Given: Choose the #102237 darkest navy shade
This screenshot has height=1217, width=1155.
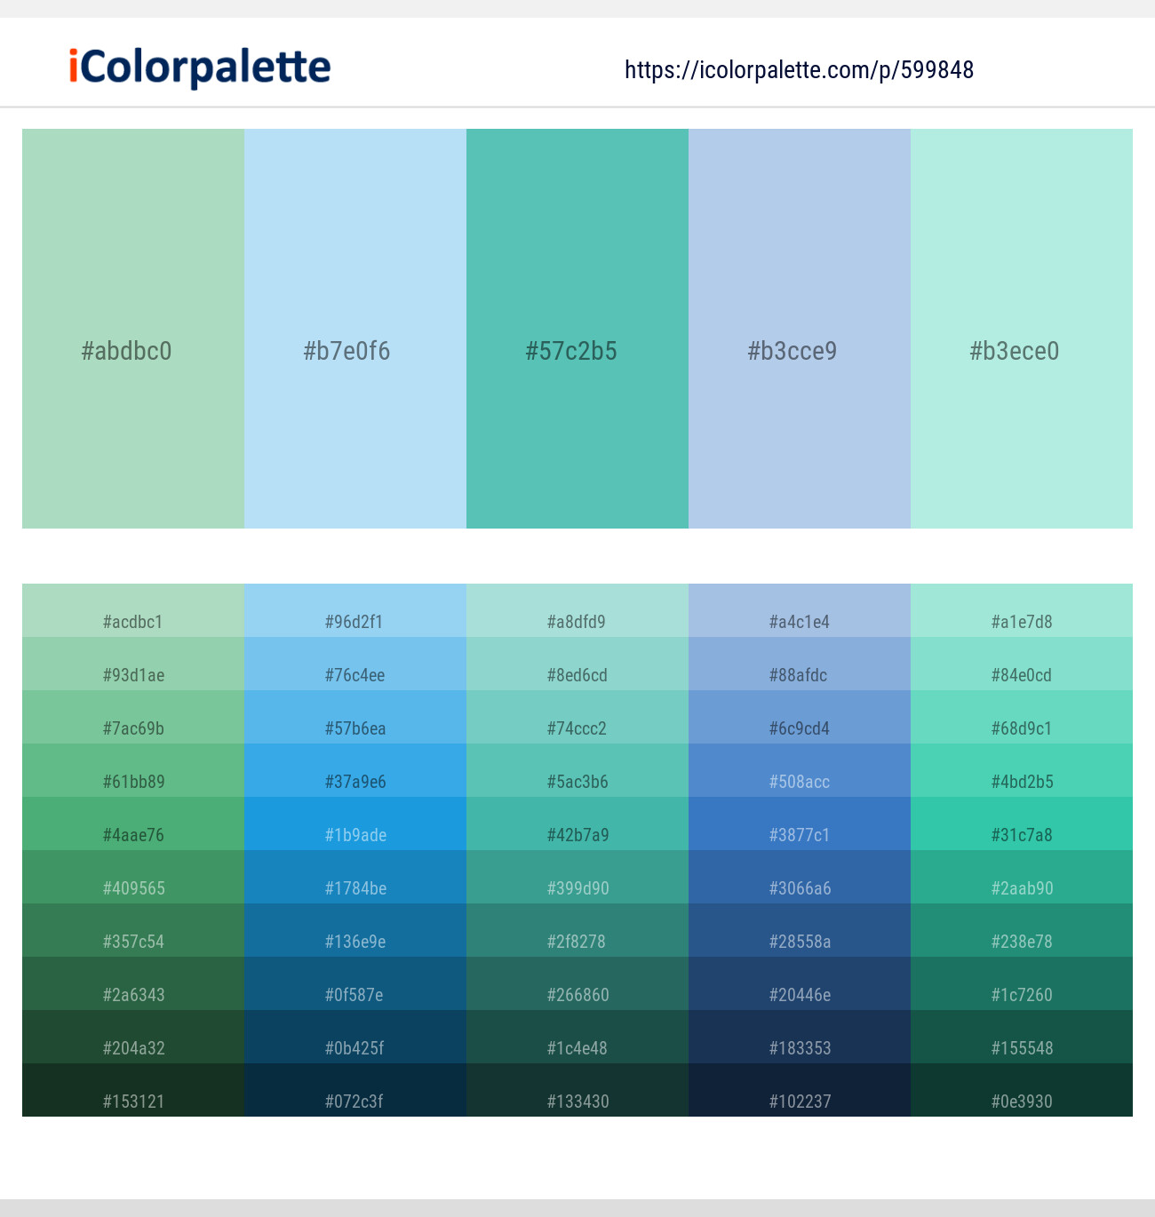Looking at the screenshot, I should [800, 1091].
